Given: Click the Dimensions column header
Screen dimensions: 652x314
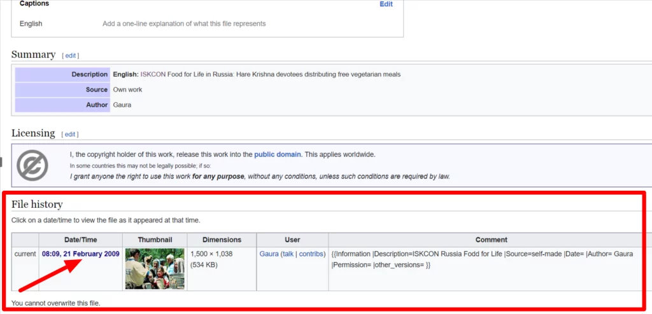Looking at the screenshot, I should coord(222,240).
